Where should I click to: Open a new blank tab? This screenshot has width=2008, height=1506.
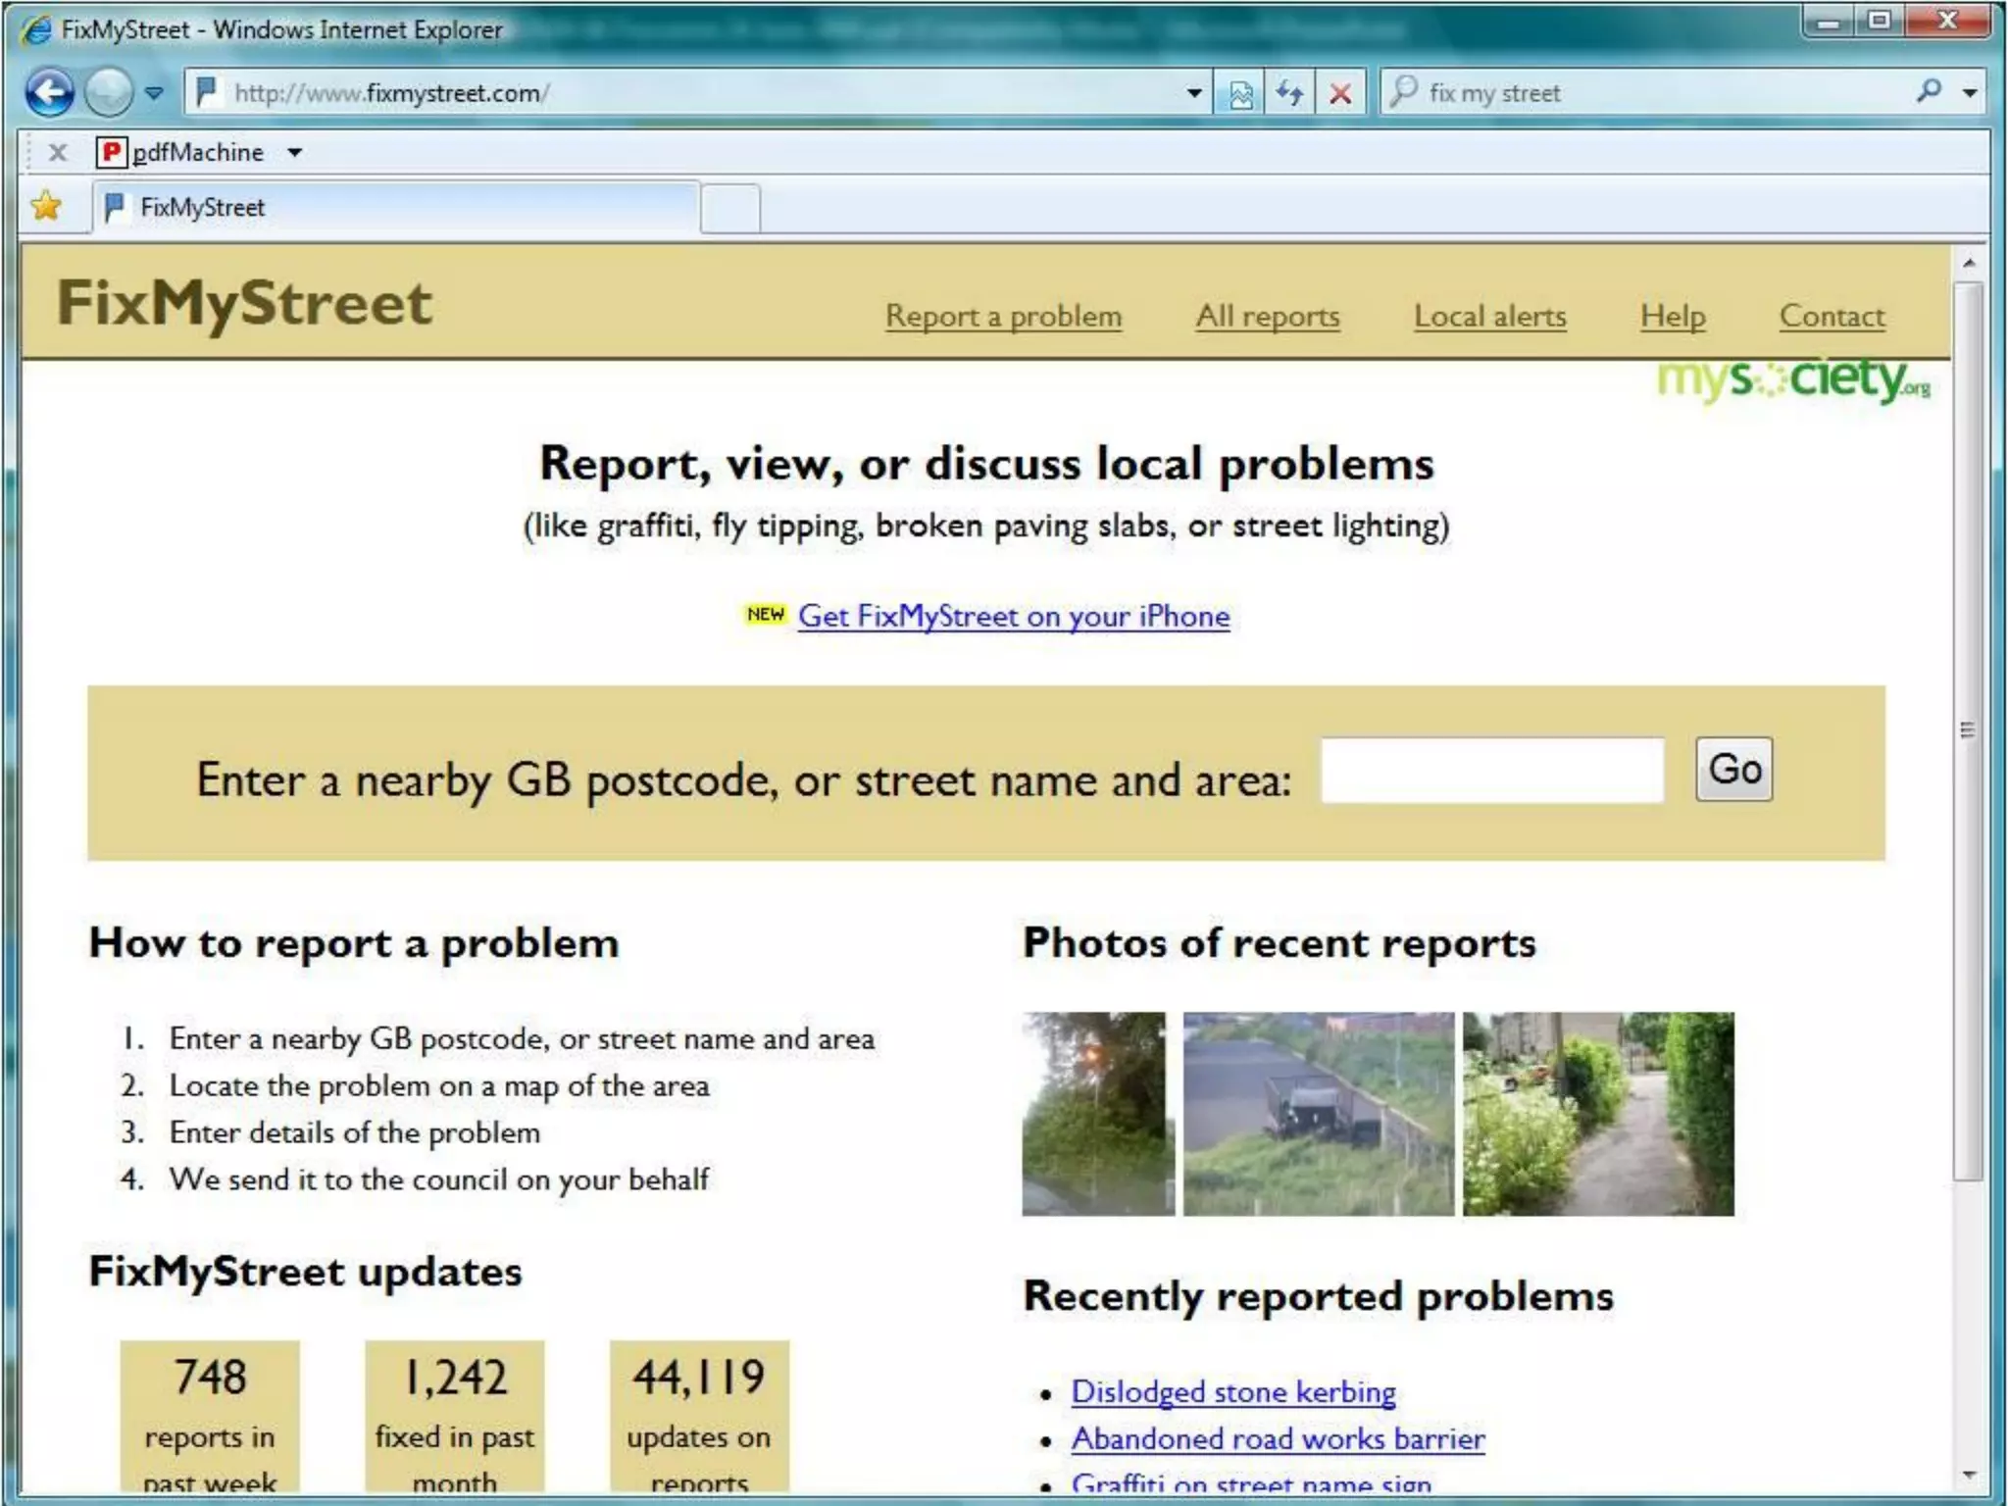[x=730, y=208]
